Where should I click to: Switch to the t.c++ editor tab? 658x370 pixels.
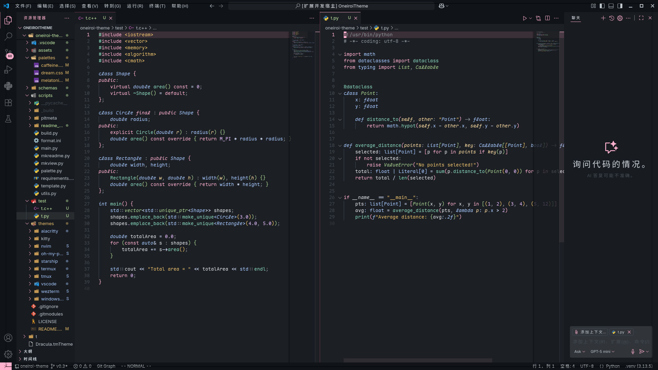(x=91, y=18)
